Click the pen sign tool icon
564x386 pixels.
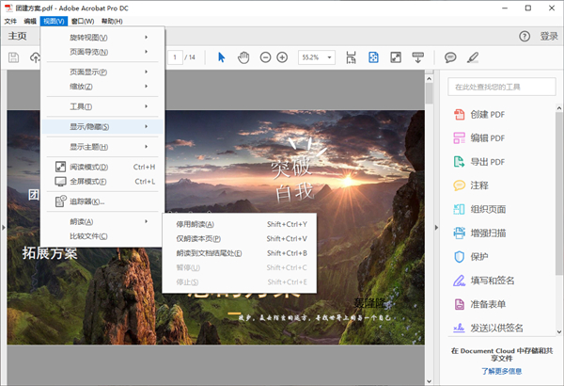pos(473,57)
